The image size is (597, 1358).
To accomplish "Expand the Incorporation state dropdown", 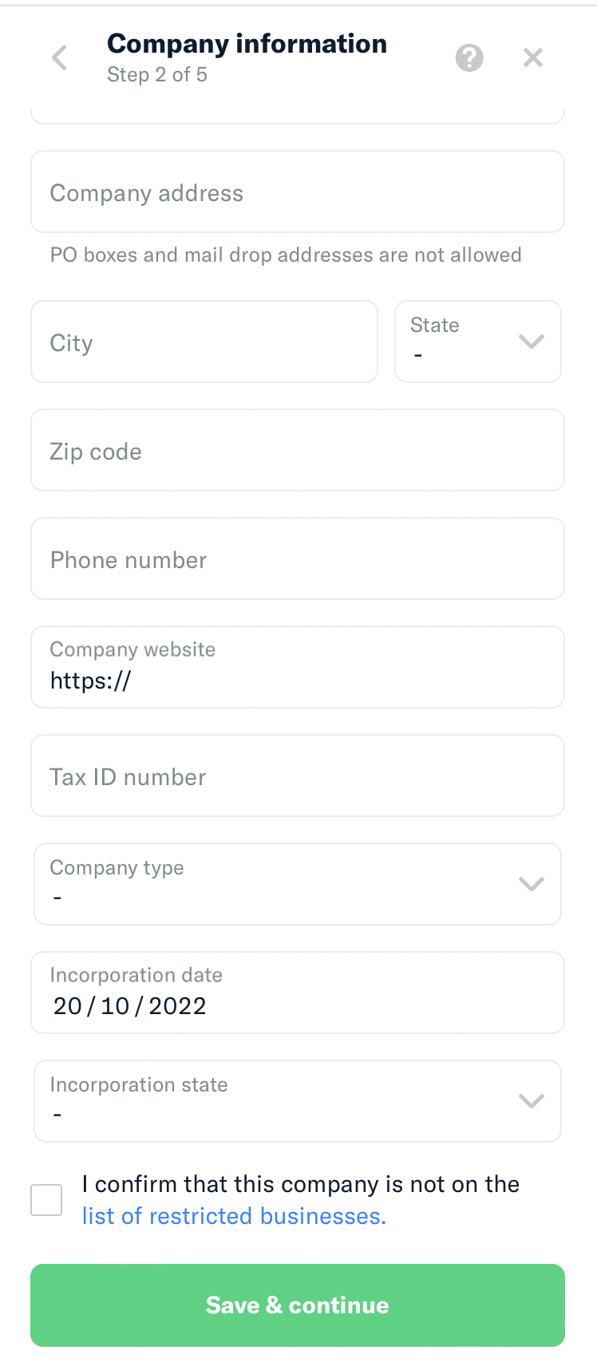I will coord(298,1101).
